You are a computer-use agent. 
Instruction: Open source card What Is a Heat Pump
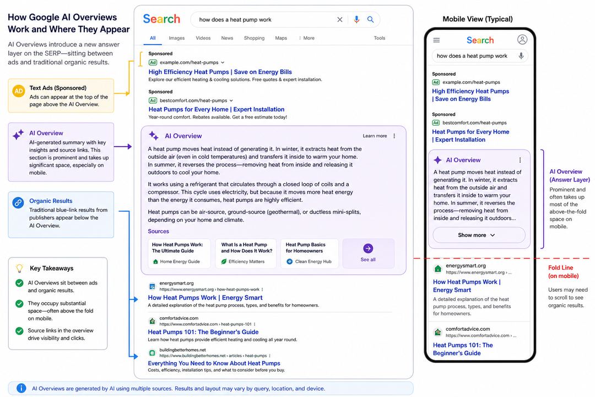[247, 253]
